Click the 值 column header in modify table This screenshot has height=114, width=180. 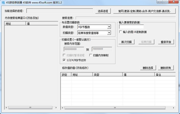tap(139, 75)
